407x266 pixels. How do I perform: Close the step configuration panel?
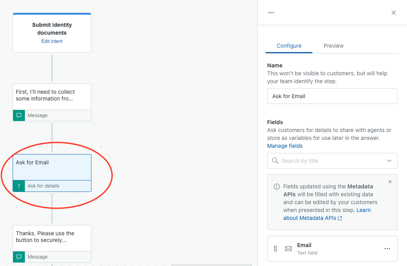394,13
